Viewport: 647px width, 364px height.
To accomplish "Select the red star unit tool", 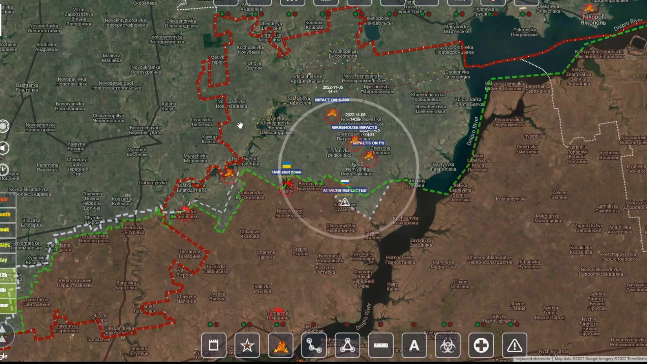I will click(247, 345).
